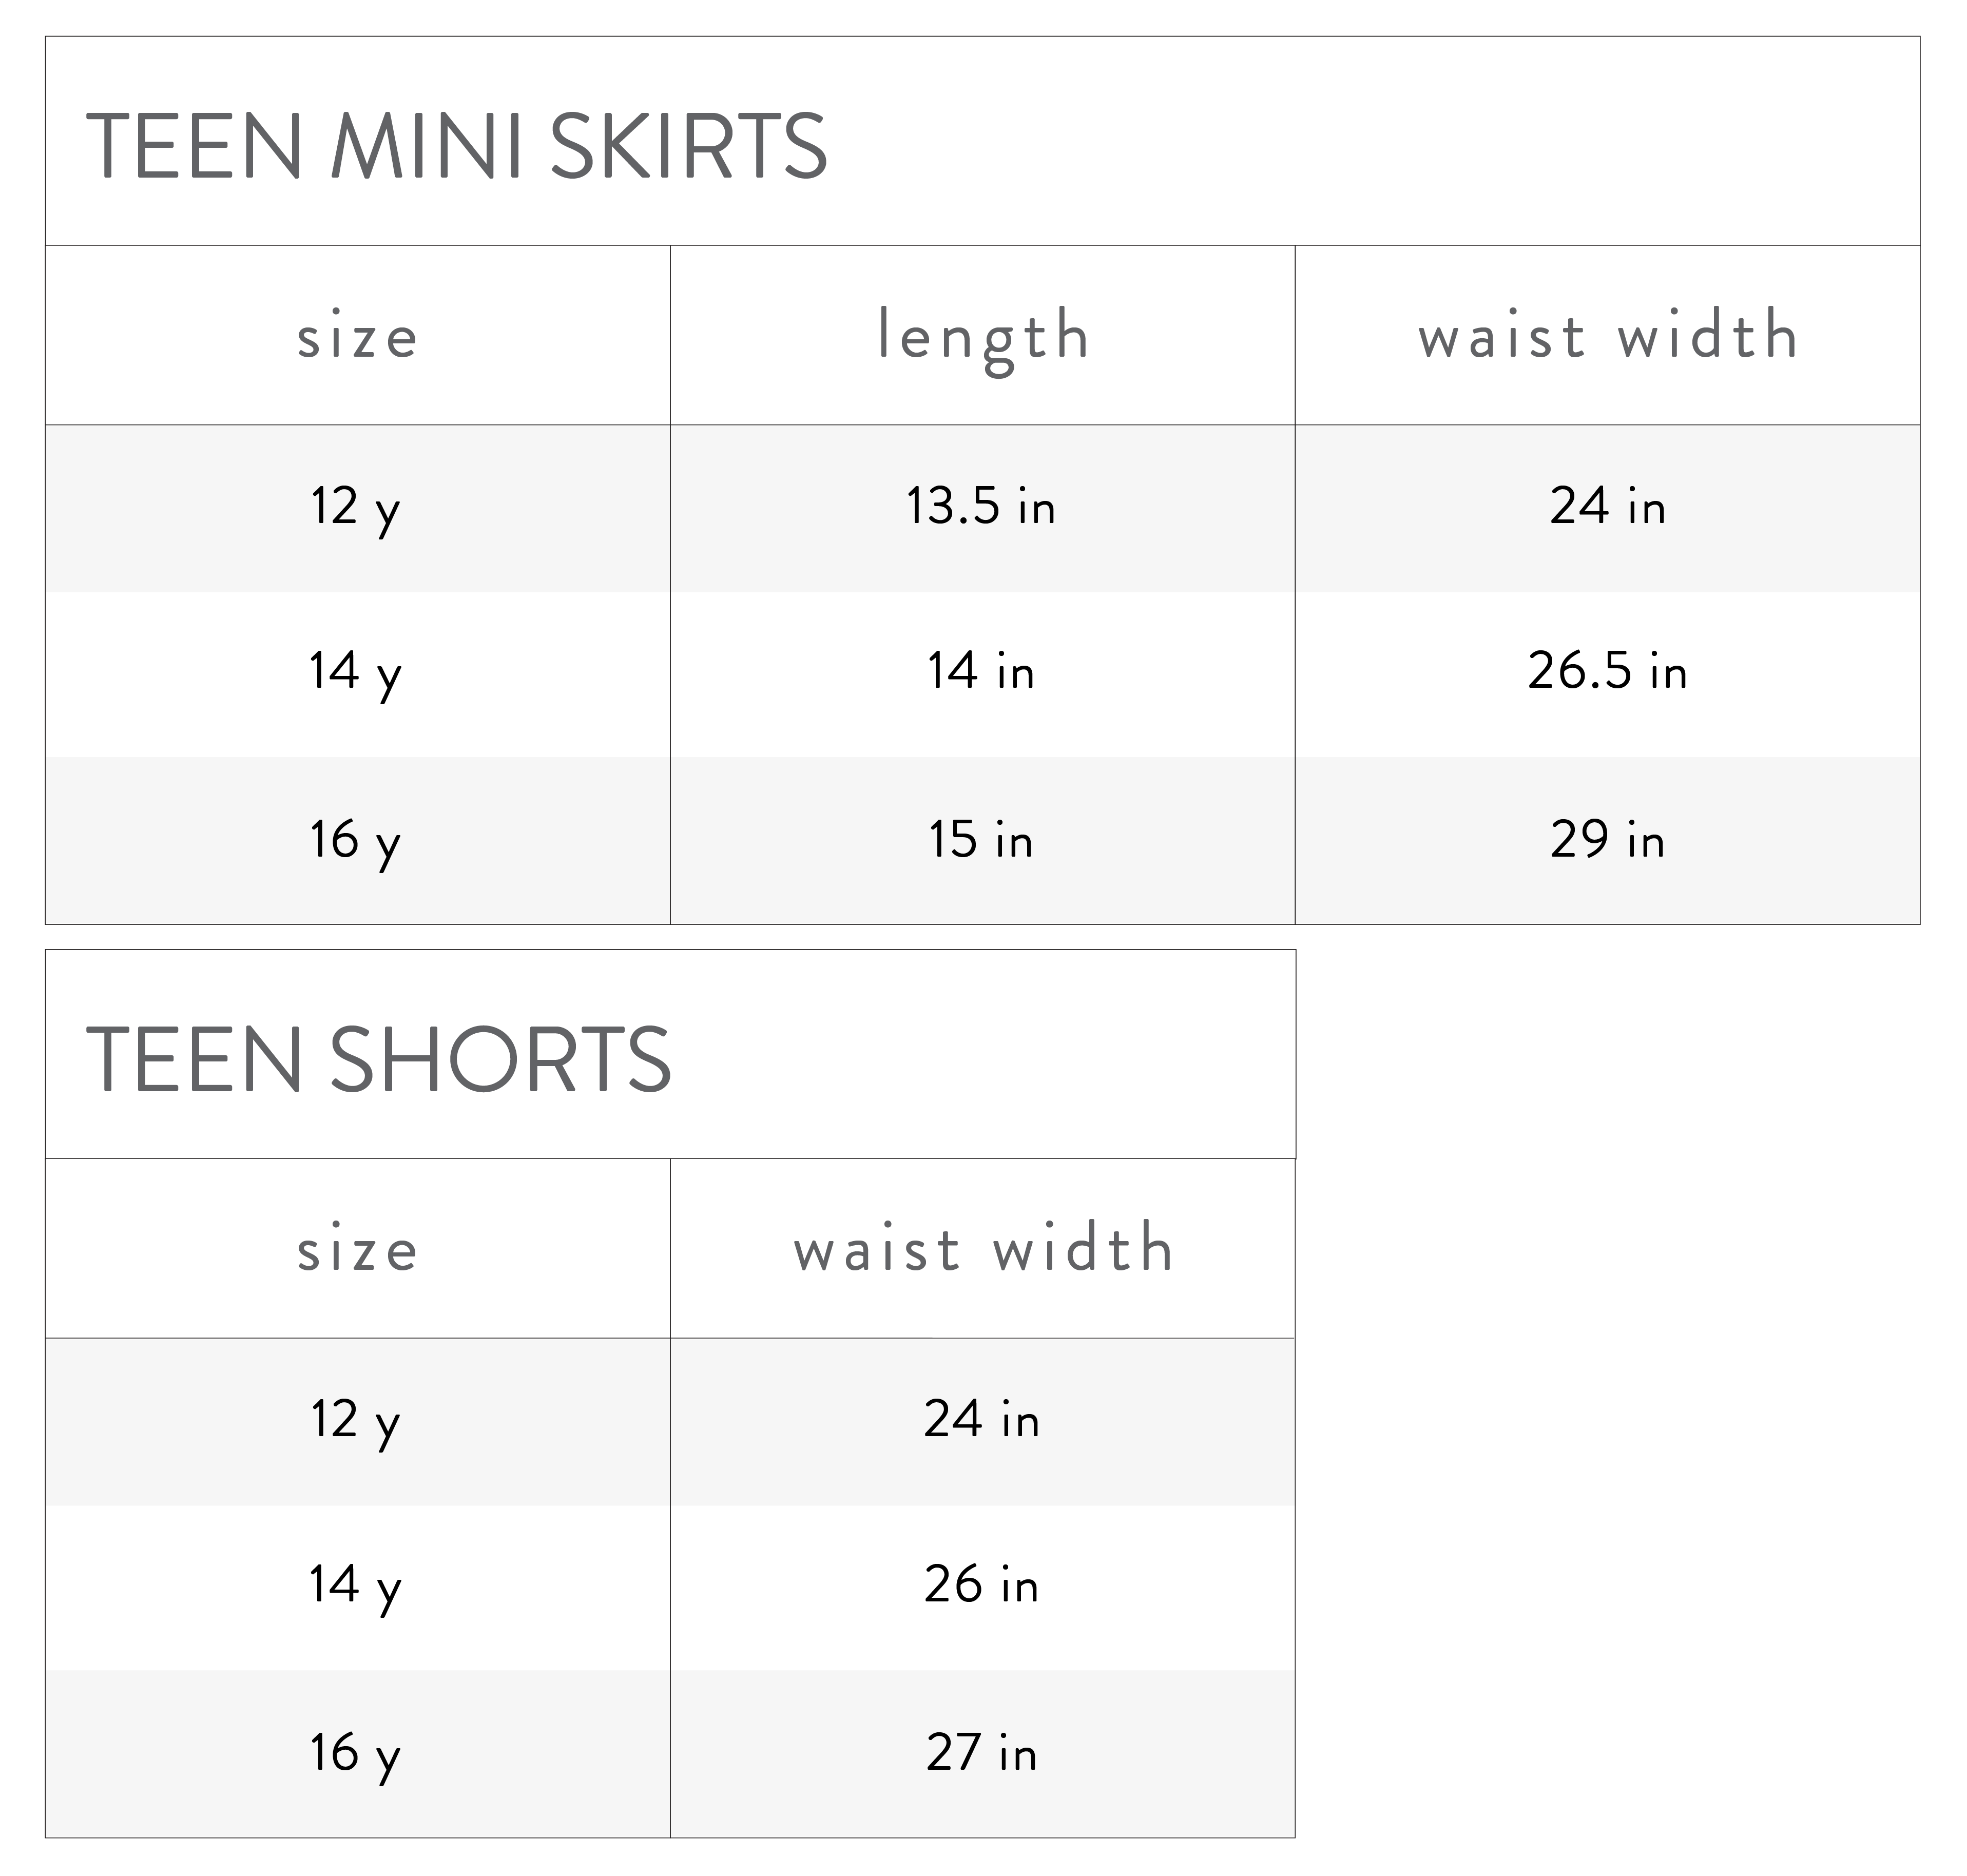Select the 14 y size in shorts table

[356, 1585]
